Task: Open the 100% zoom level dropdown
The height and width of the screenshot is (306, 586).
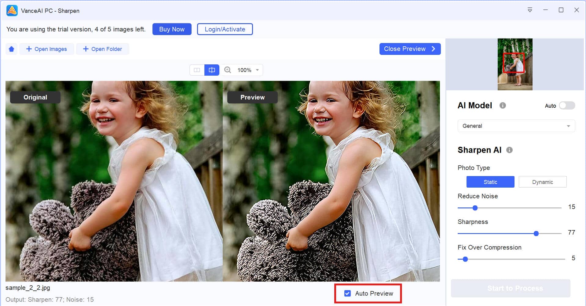Action: click(248, 70)
